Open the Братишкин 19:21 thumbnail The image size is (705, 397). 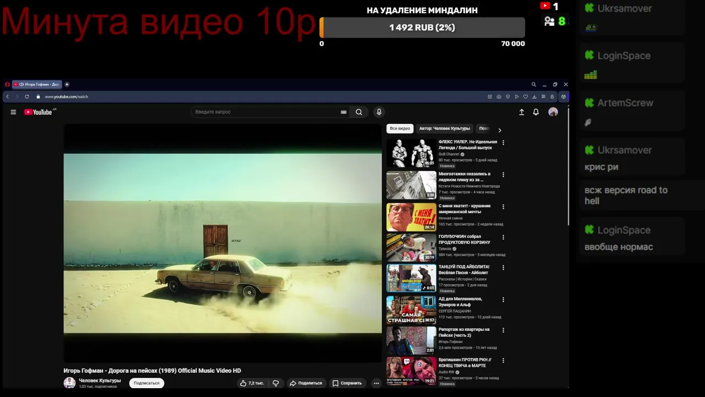click(411, 371)
